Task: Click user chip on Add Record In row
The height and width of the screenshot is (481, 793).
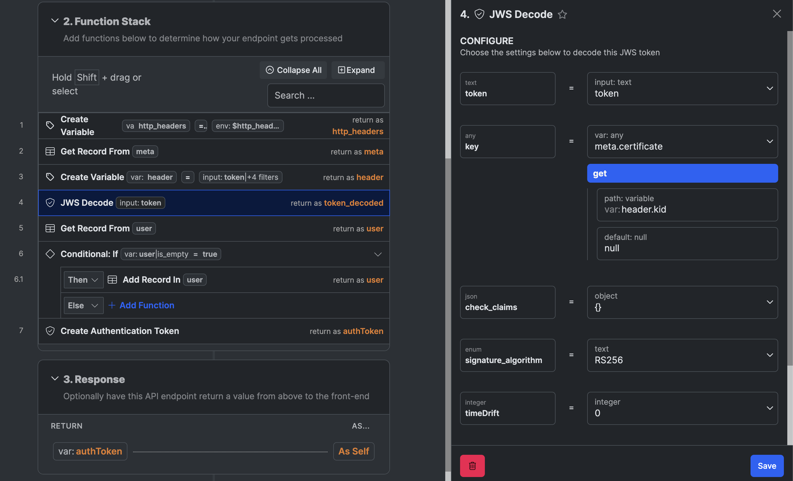Action: 195,280
